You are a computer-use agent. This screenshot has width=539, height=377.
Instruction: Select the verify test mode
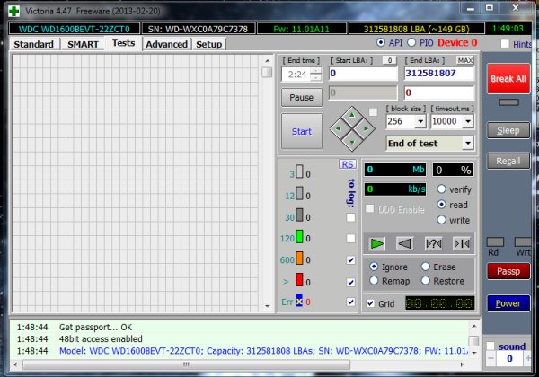click(441, 188)
